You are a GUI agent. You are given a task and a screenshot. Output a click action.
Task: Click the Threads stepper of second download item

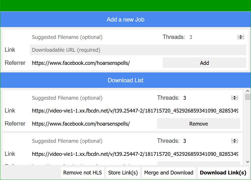coord(234,141)
